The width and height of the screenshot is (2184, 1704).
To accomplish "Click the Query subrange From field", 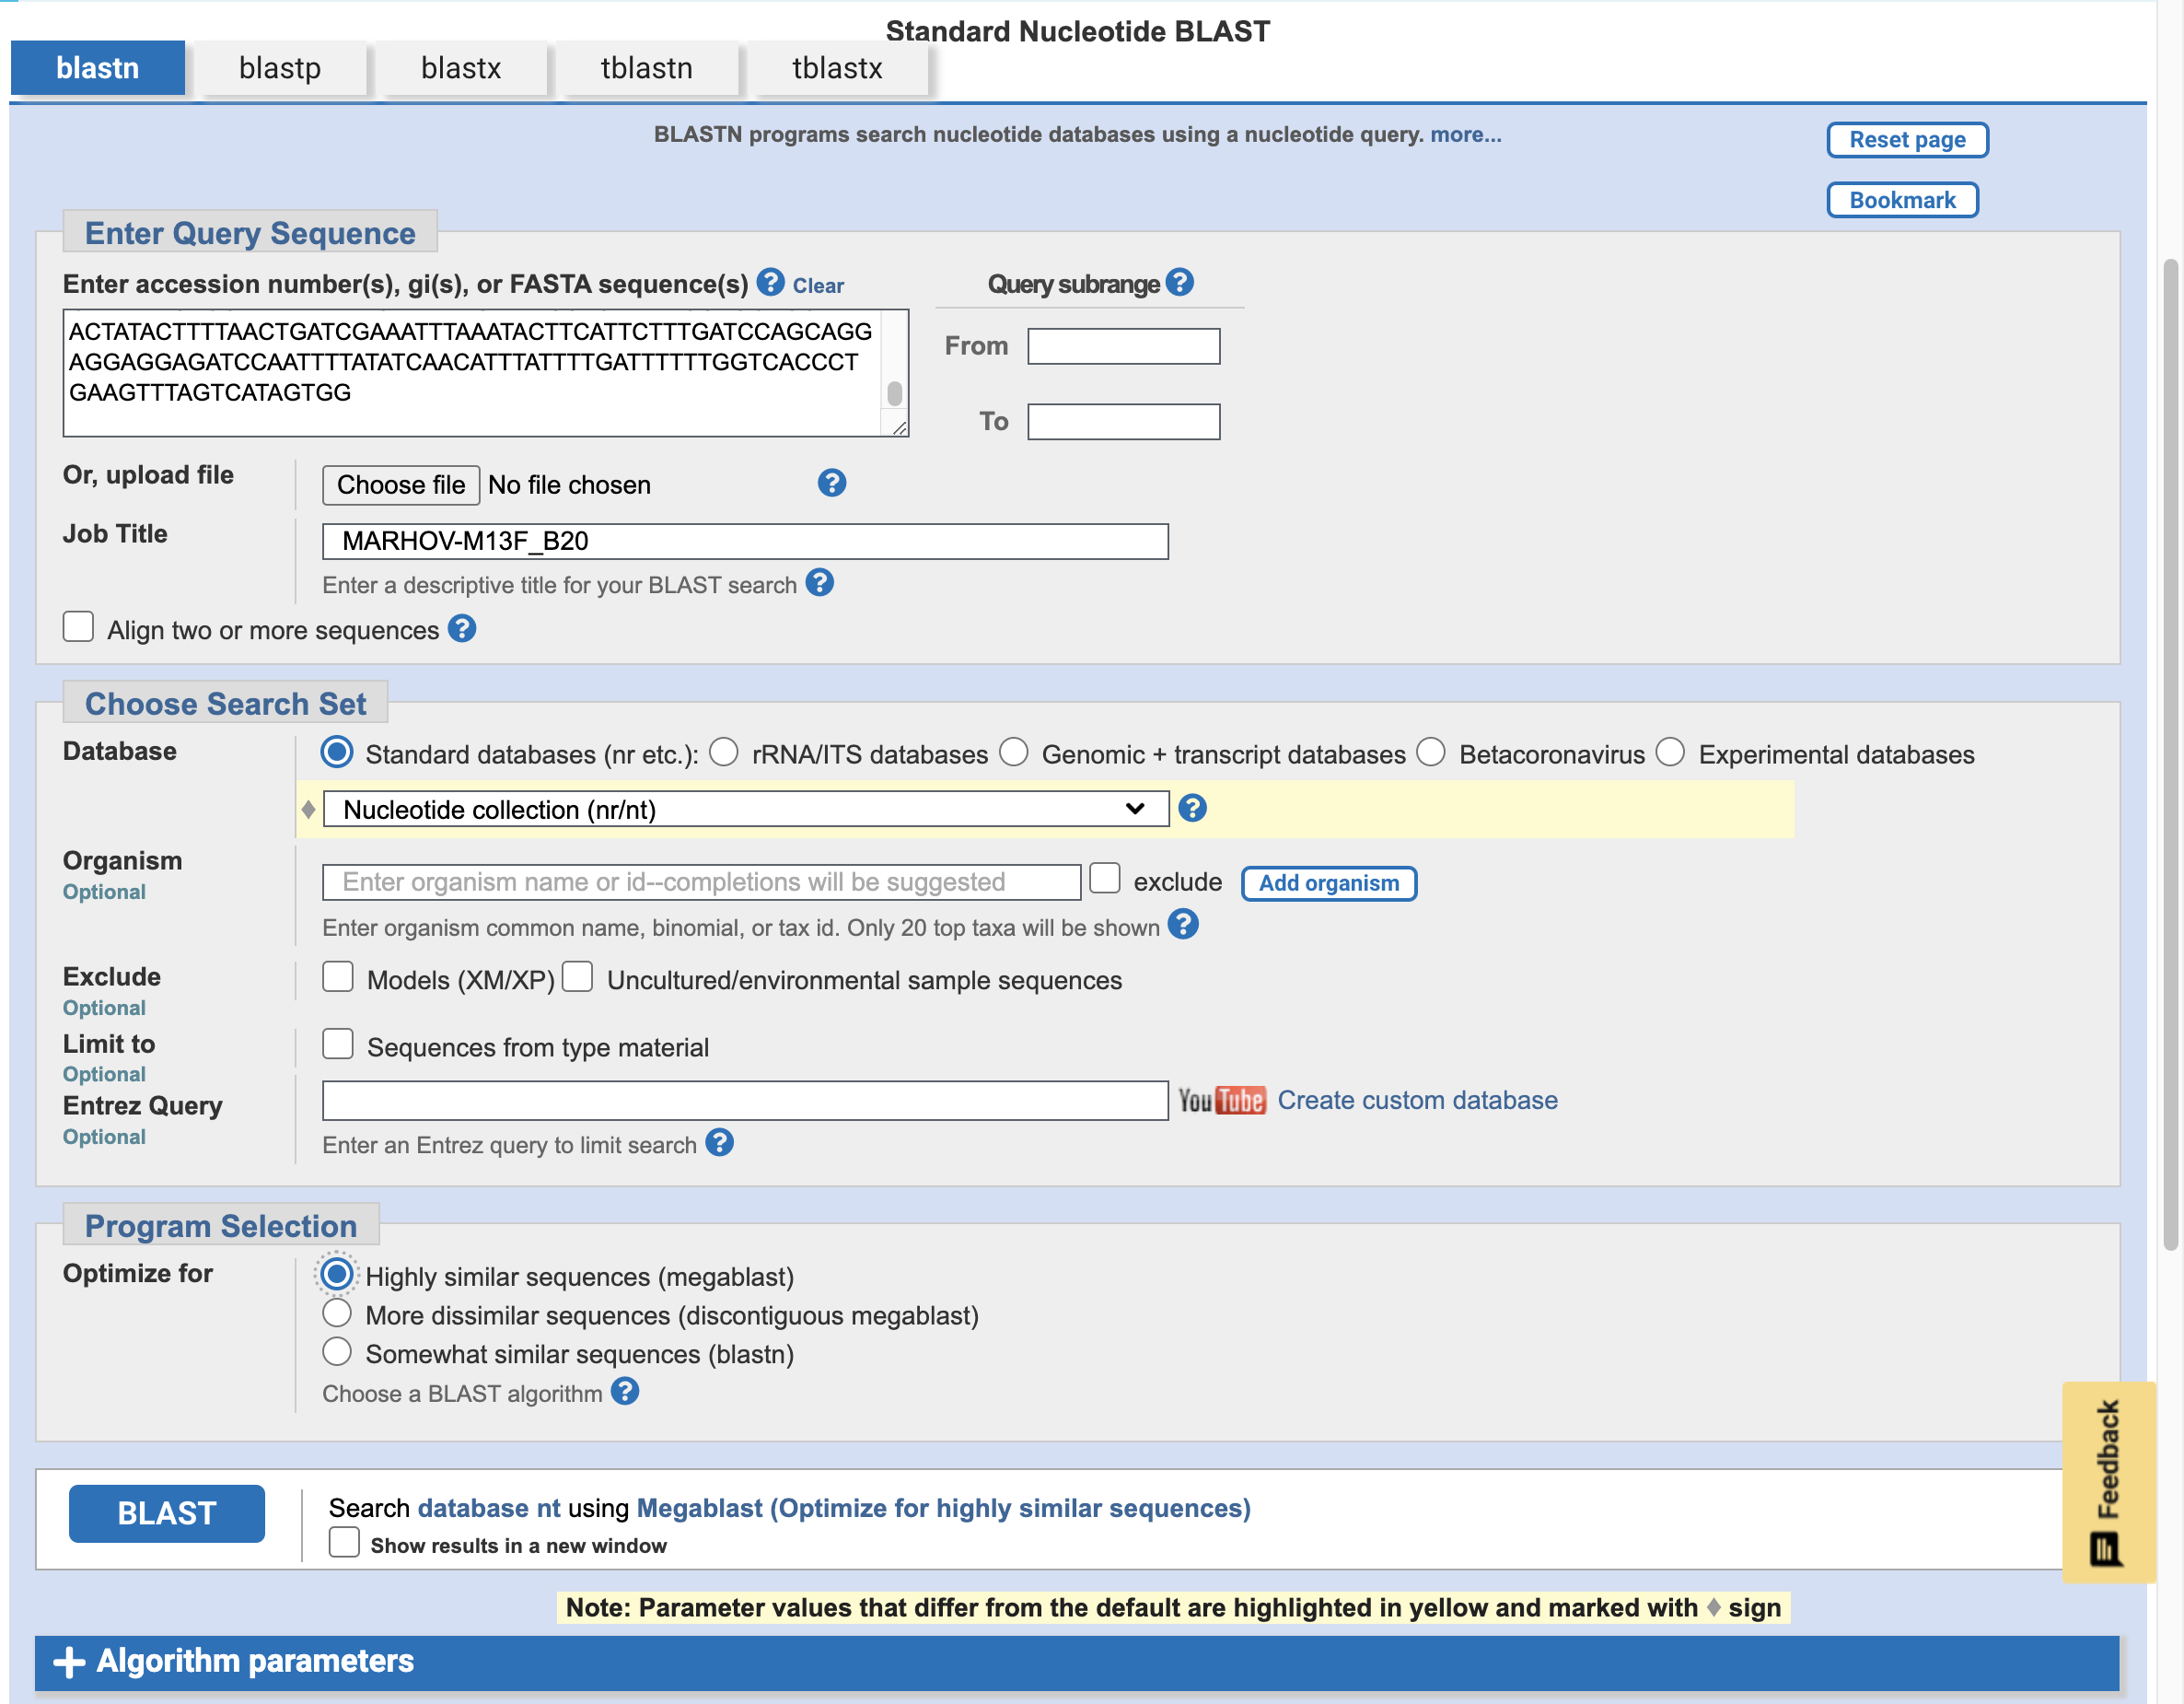I will coord(1124,346).
